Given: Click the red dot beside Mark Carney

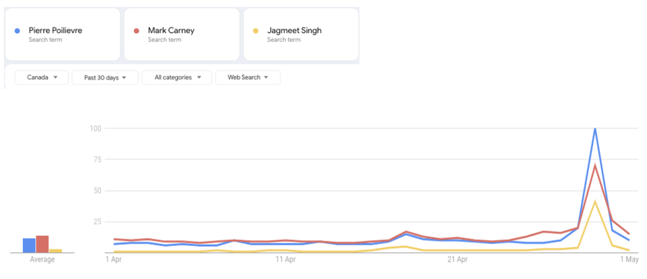Looking at the screenshot, I should (x=137, y=30).
